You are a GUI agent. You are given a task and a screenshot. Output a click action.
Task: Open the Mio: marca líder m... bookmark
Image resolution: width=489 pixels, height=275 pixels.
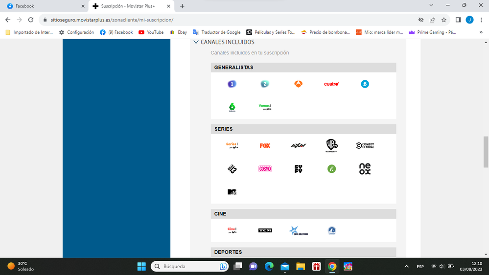379,32
